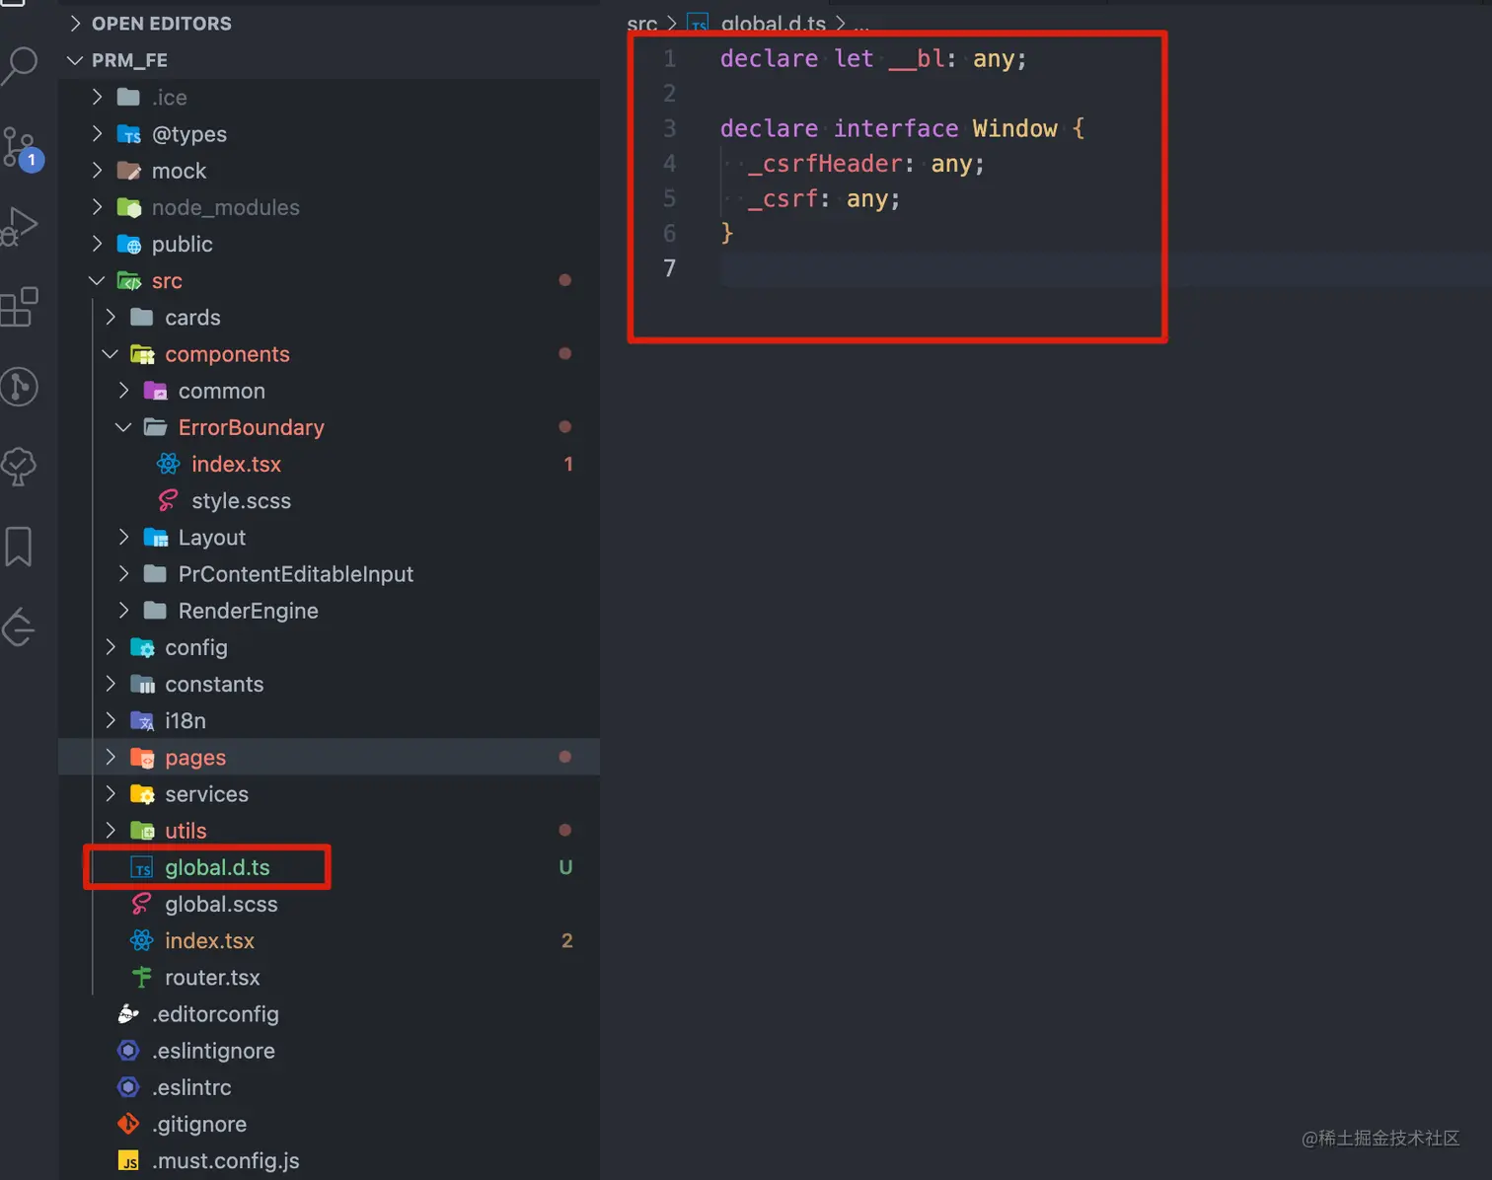Expand the utils folder chevron
Viewport: 1492px width, 1180px height.
pos(111,831)
